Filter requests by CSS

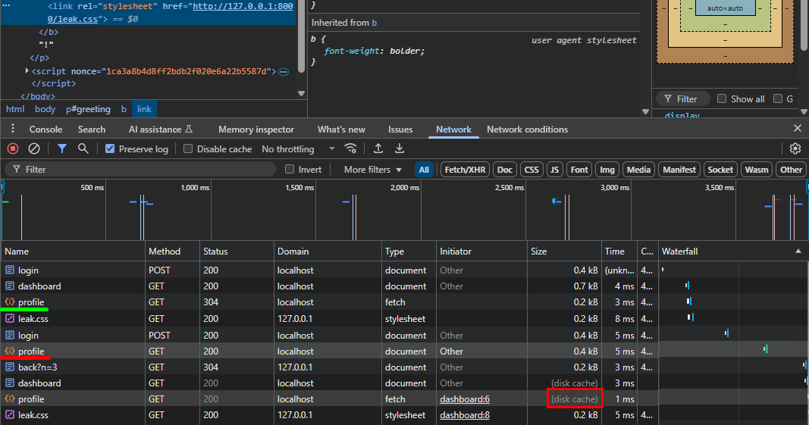tap(531, 170)
